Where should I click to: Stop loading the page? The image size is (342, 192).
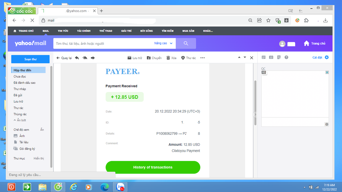tap(32, 21)
